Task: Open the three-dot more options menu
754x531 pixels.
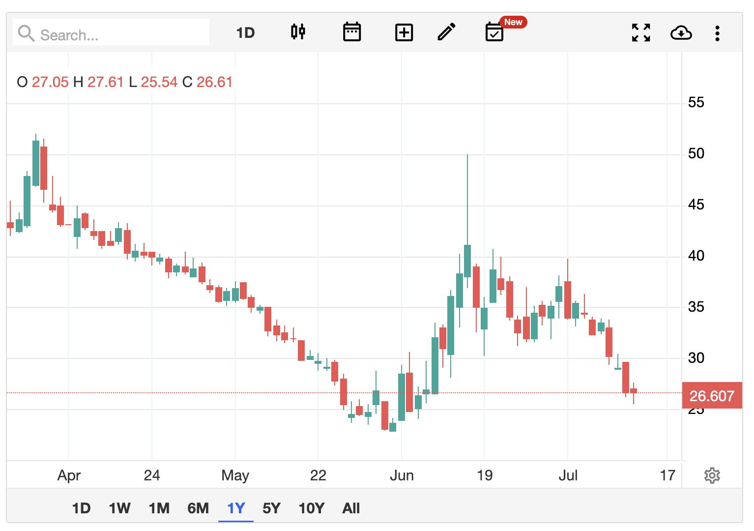Action: pyautogui.click(x=718, y=33)
